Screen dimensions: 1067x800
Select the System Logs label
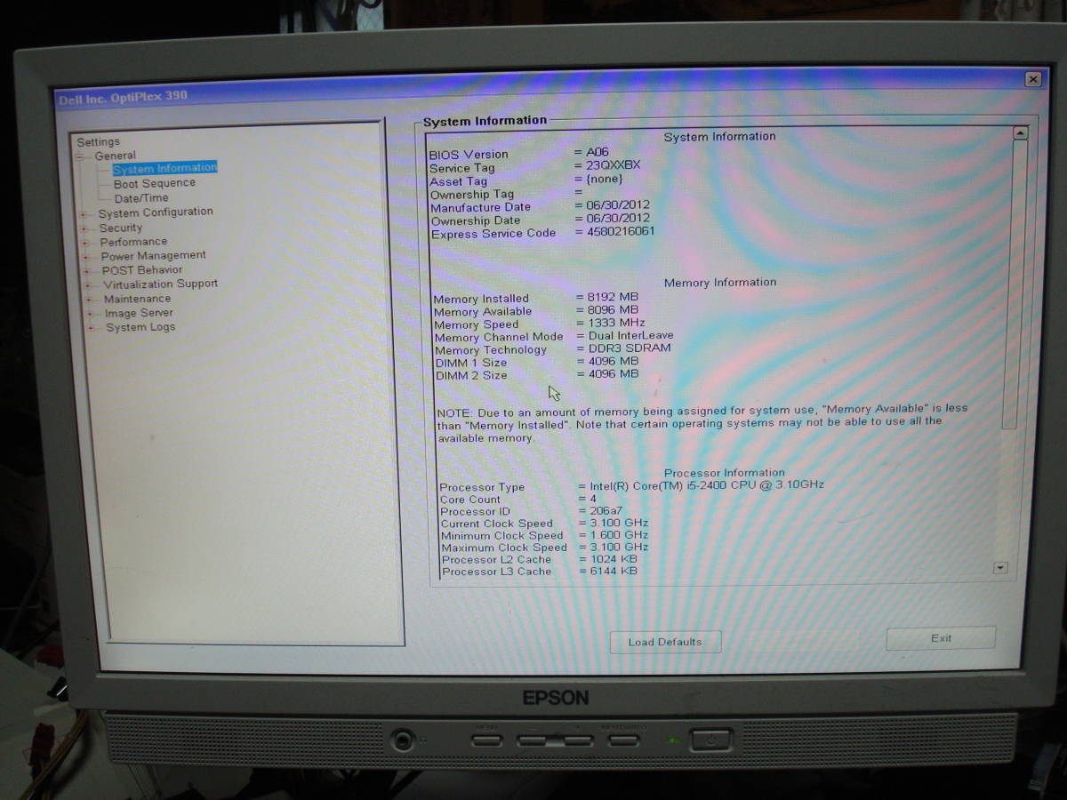pos(140,327)
